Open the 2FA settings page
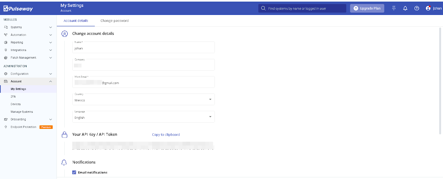Image resolution: width=443 pixels, height=179 pixels. (13, 97)
